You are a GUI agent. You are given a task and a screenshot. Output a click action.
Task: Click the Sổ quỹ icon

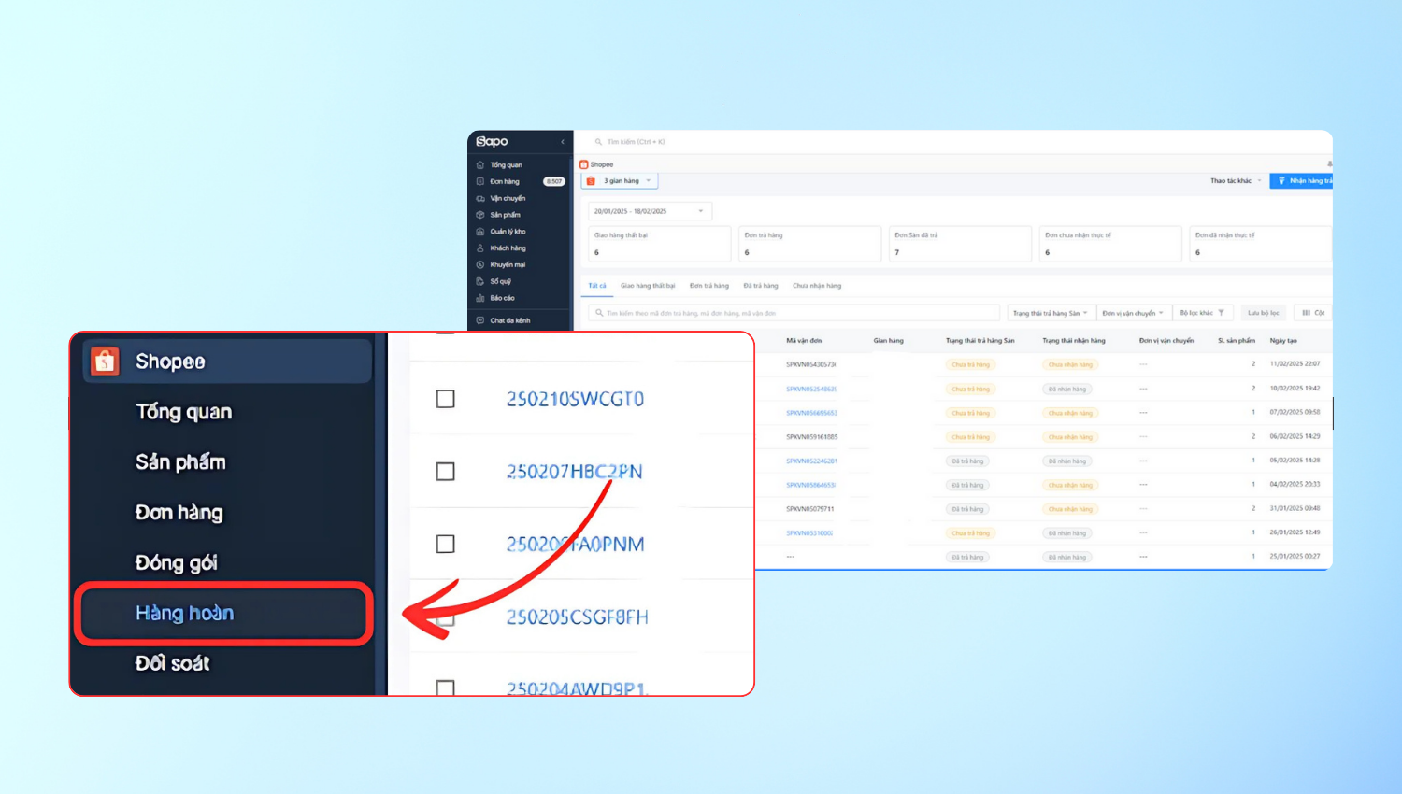[x=480, y=281]
